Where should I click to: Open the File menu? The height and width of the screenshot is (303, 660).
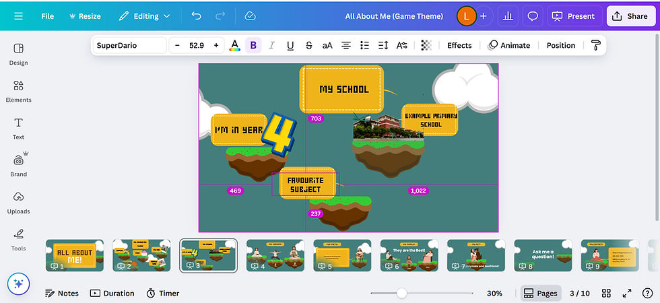coord(48,16)
